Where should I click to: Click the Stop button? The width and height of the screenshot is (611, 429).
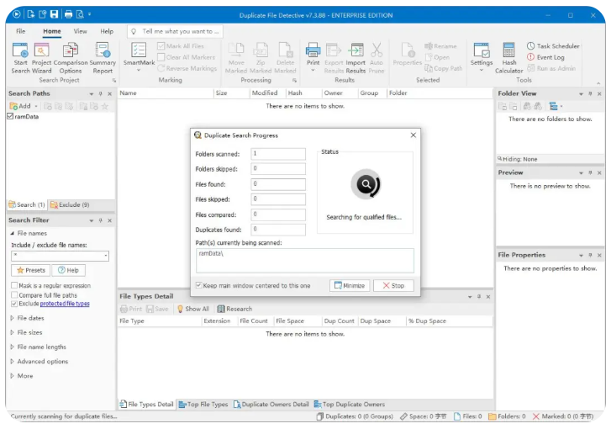pyautogui.click(x=393, y=285)
